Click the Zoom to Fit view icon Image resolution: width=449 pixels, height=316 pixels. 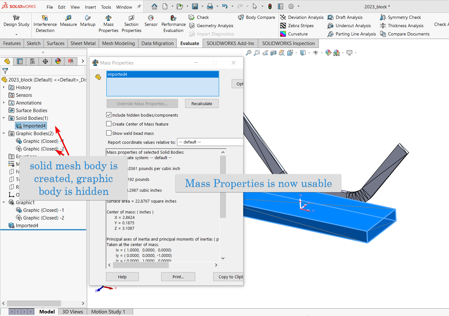click(249, 53)
